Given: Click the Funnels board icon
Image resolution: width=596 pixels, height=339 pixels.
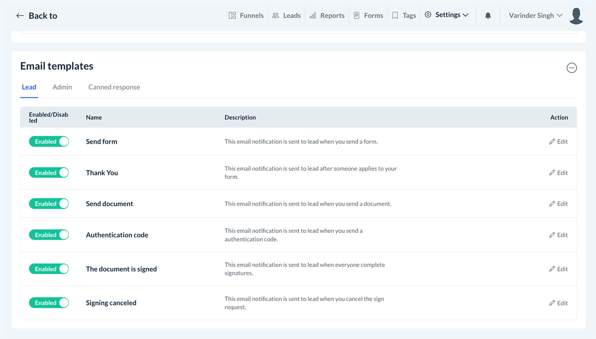Looking at the screenshot, I should (x=232, y=15).
